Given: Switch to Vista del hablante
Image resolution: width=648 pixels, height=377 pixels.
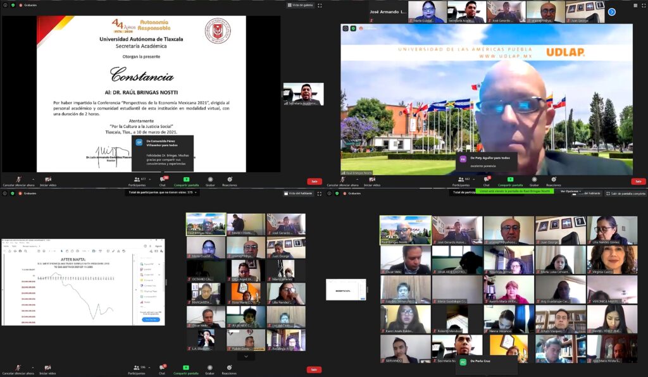Looking at the screenshot, I should (300, 193).
